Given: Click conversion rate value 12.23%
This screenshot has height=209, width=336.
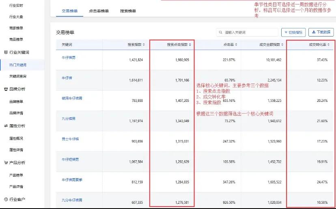Looking at the screenshot, I should (322, 80).
